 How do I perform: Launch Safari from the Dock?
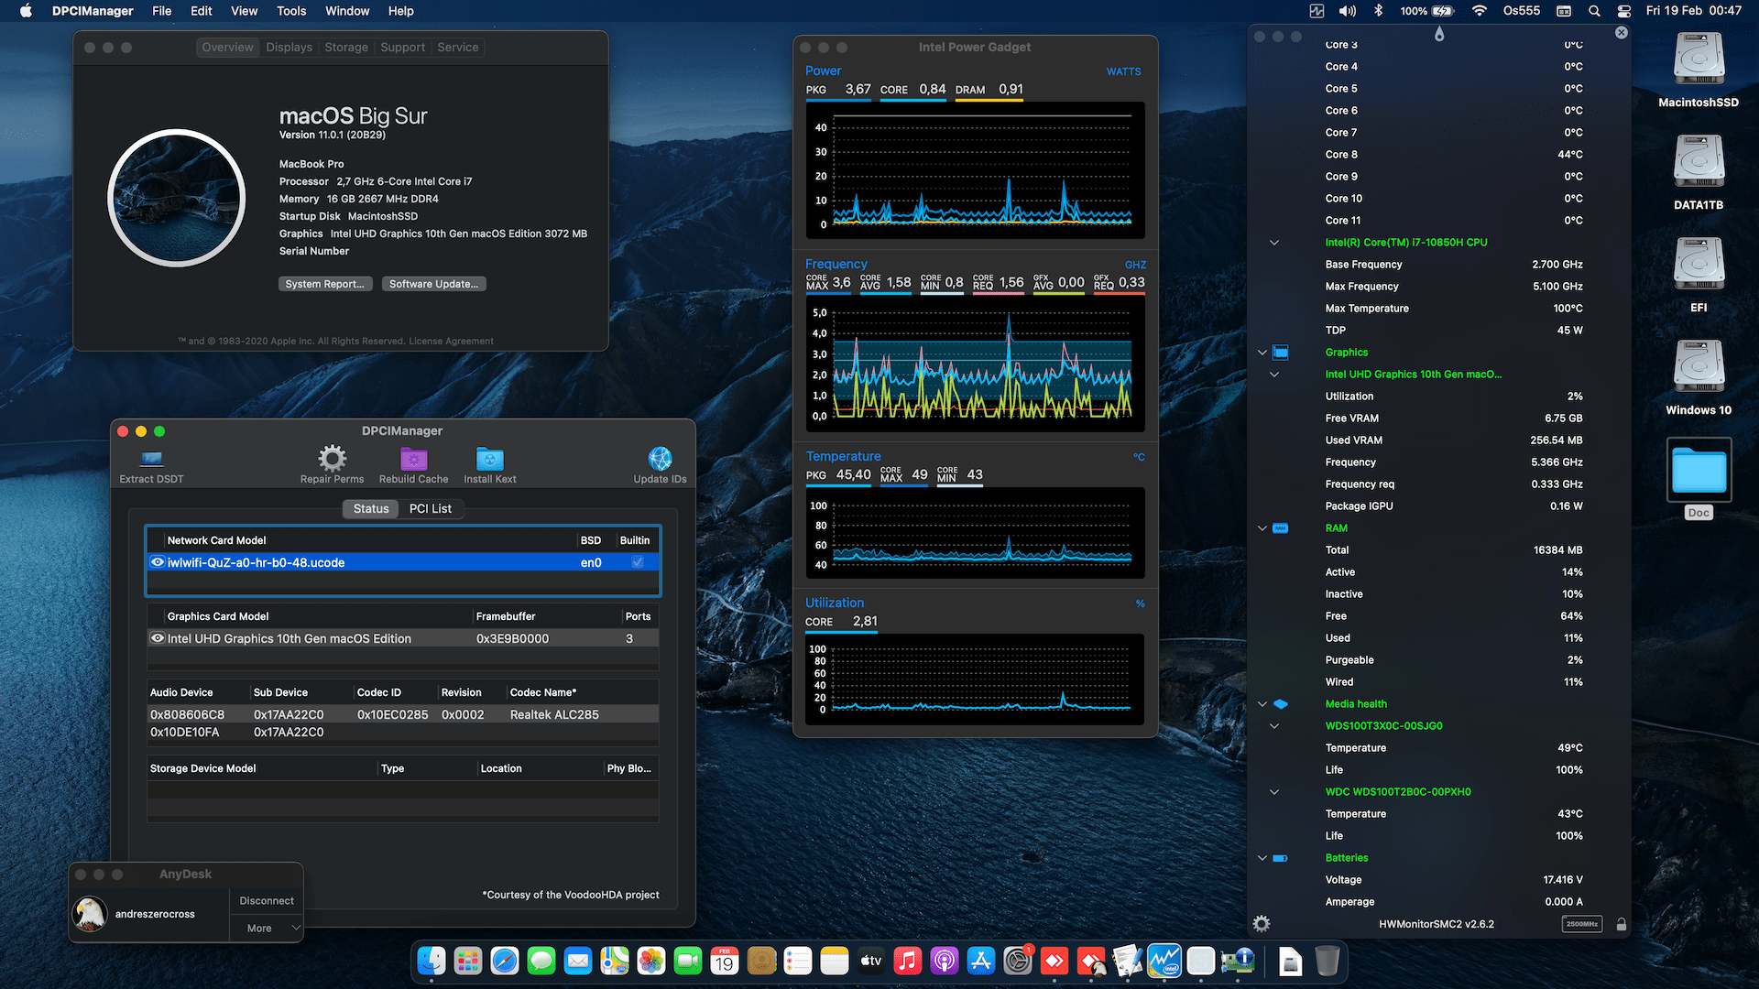[505, 961]
